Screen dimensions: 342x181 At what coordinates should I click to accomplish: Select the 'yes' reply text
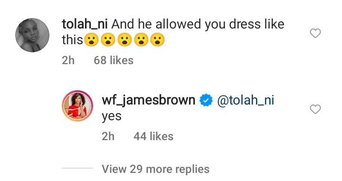tap(112, 117)
